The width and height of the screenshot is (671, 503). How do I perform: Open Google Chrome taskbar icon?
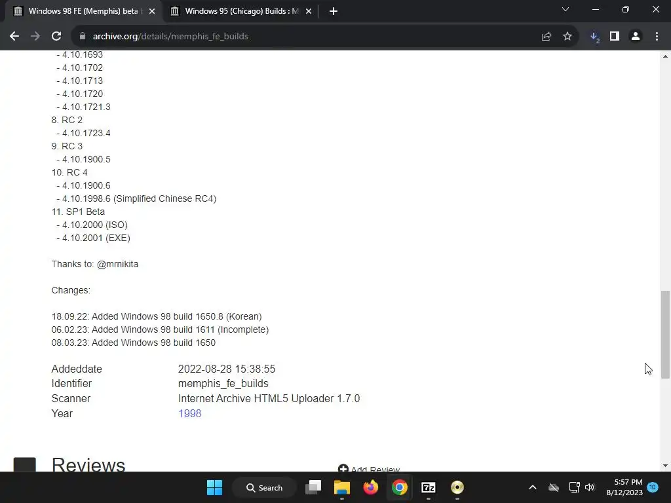tap(399, 487)
